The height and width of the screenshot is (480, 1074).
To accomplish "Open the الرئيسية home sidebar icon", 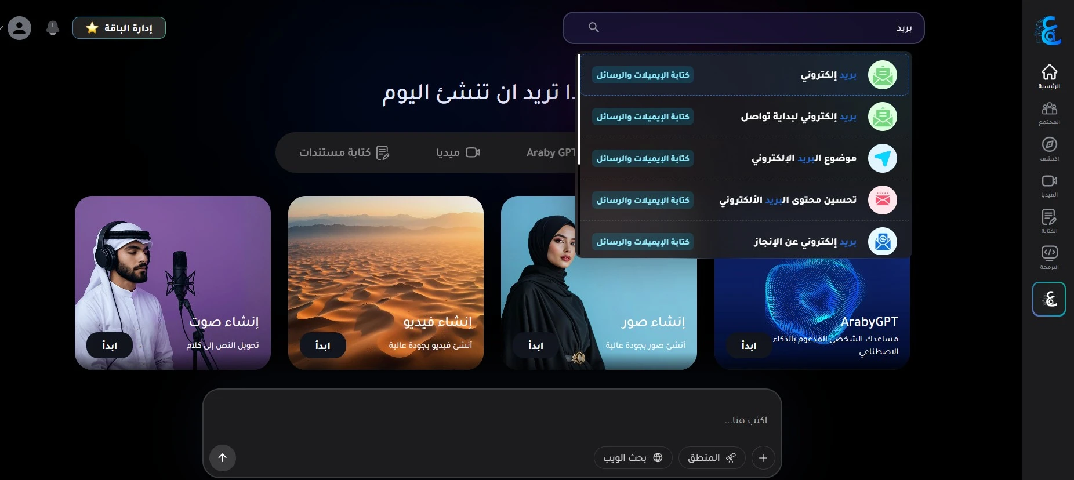I will coord(1049,77).
